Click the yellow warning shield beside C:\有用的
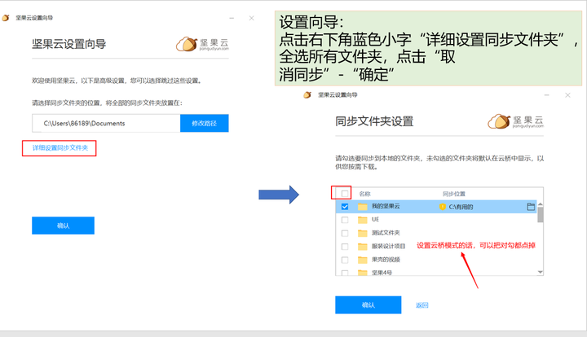 click(442, 207)
